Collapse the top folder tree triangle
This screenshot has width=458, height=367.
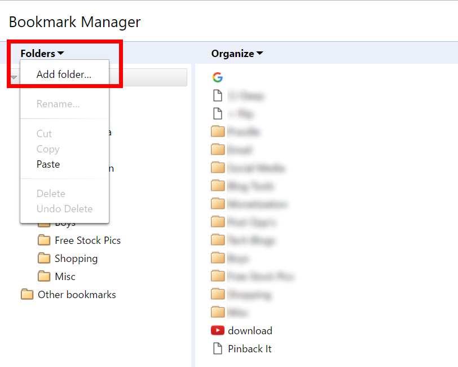pos(14,77)
